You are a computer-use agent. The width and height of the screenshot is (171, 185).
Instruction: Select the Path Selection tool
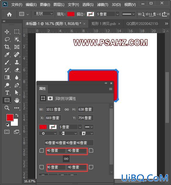[x=17, y=93]
